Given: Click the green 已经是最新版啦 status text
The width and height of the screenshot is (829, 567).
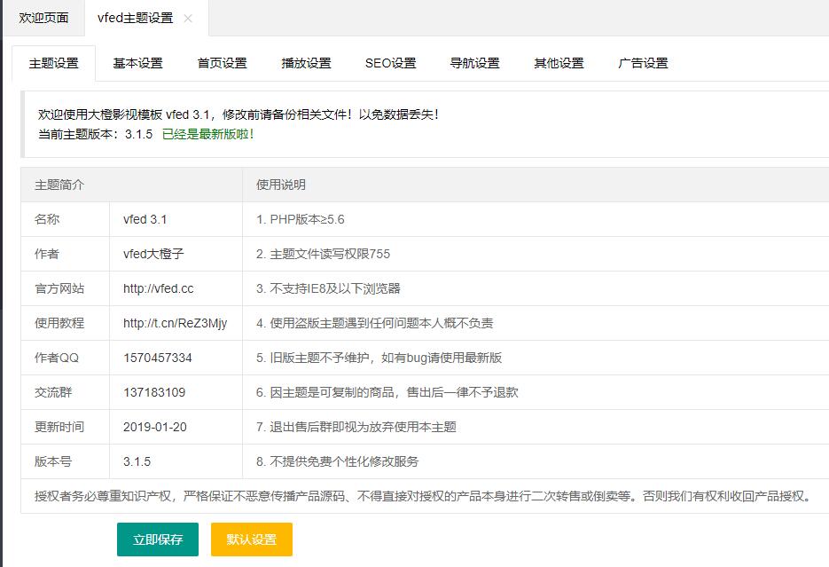Looking at the screenshot, I should [208, 134].
